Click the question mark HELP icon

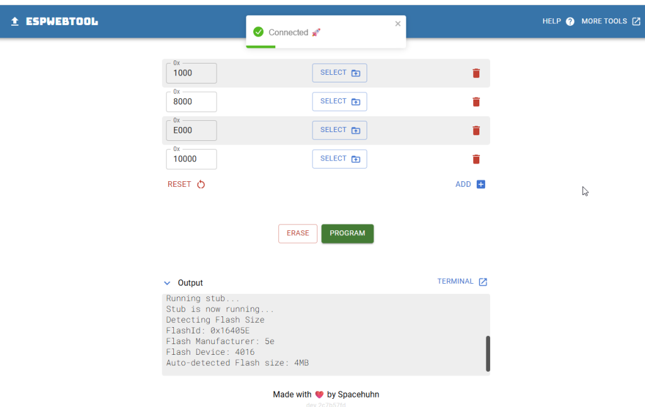(x=569, y=21)
